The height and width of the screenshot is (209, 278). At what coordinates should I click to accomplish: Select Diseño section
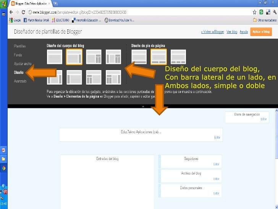click(19, 72)
